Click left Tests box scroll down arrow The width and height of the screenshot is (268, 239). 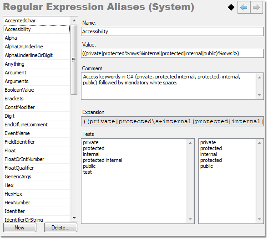(190, 219)
